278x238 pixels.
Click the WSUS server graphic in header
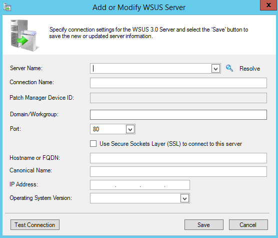(x=24, y=36)
